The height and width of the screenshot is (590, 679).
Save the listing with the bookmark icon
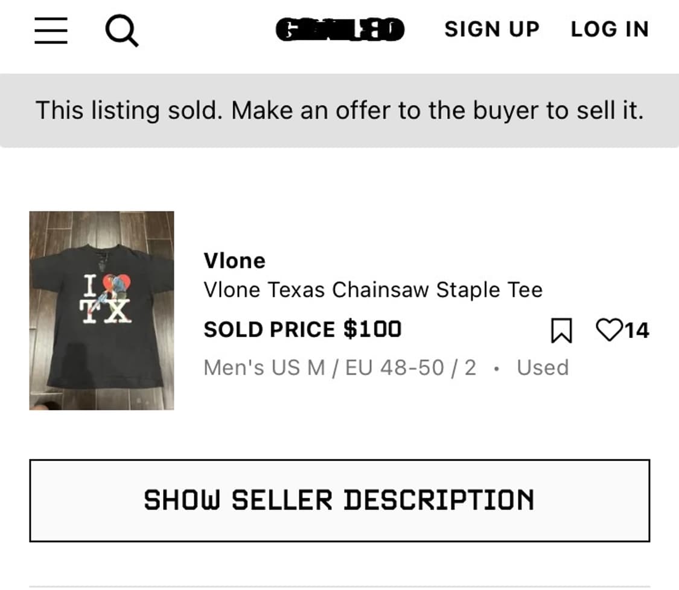coord(562,331)
